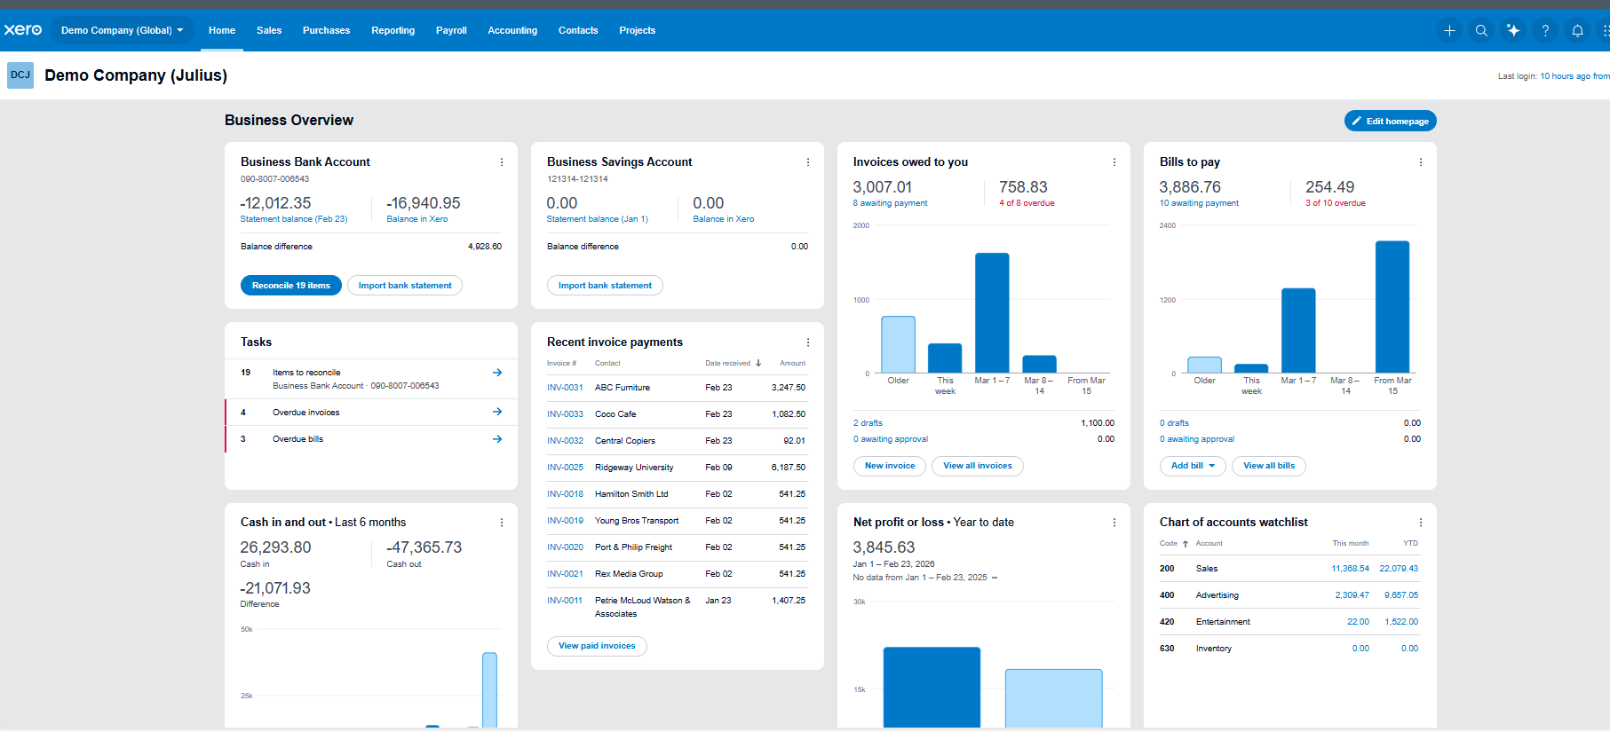Screen dimensions: 1610x732
Task: Open invoice INV-0033 link
Action: pos(565,414)
